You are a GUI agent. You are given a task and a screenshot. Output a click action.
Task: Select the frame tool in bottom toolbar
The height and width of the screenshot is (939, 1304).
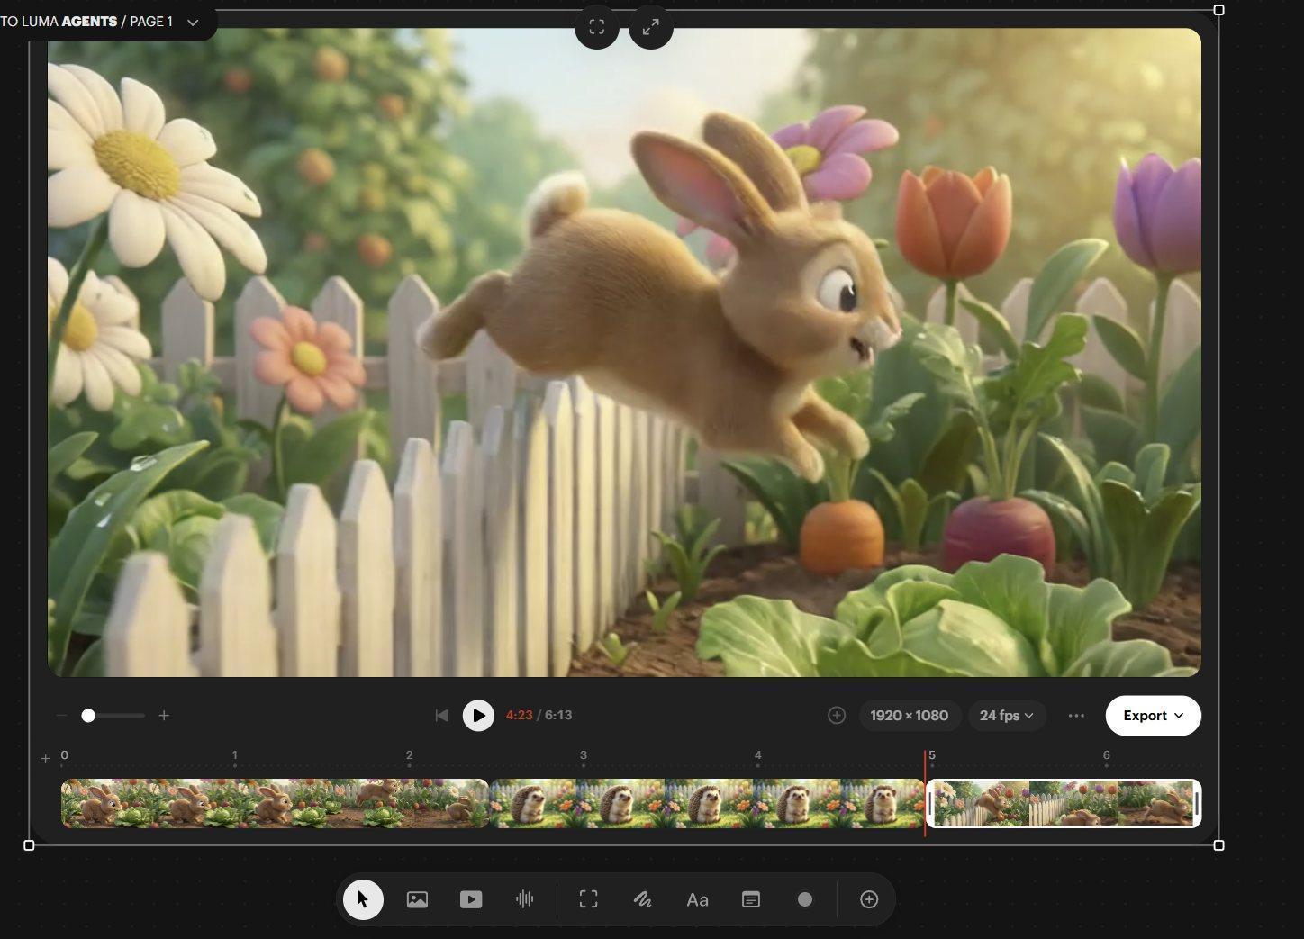coord(588,899)
